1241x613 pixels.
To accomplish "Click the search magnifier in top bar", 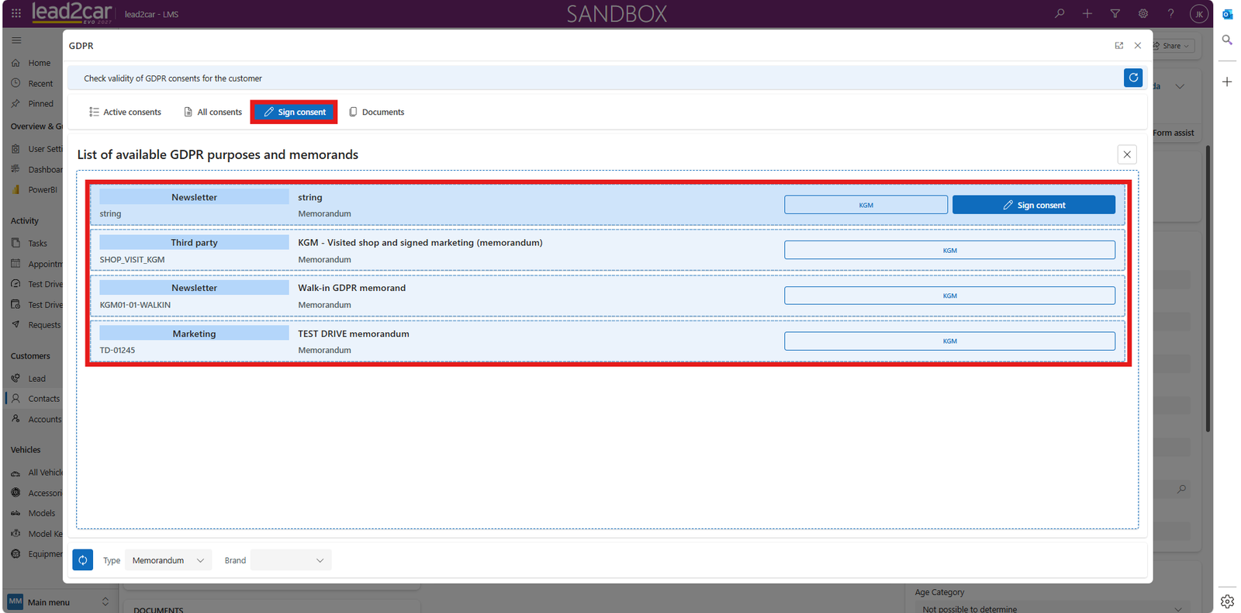I will pos(1060,13).
